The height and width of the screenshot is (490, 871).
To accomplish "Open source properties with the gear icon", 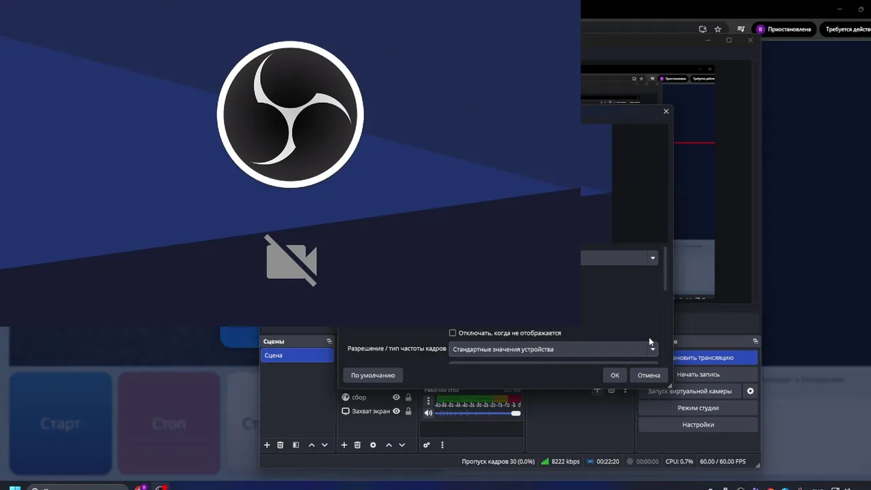I will 373,445.
